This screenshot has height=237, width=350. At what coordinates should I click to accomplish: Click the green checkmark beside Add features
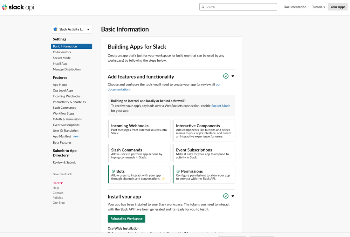tap(226, 76)
